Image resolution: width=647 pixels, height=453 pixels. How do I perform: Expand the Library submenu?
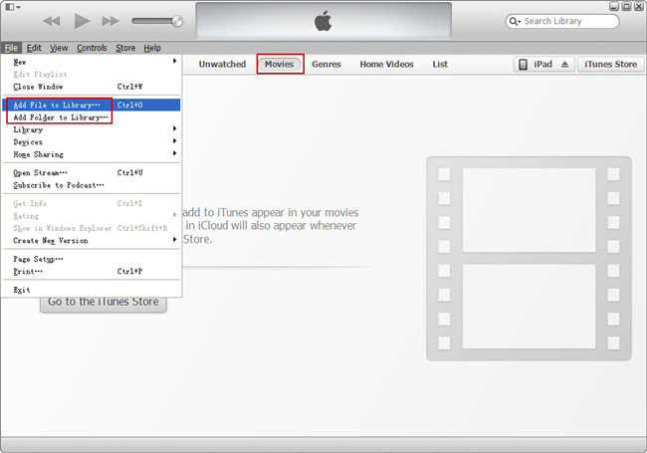92,129
